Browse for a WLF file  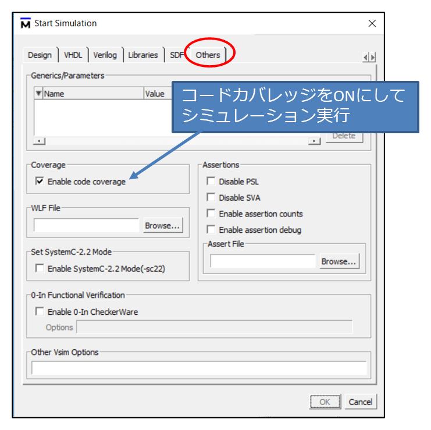pyautogui.click(x=163, y=225)
